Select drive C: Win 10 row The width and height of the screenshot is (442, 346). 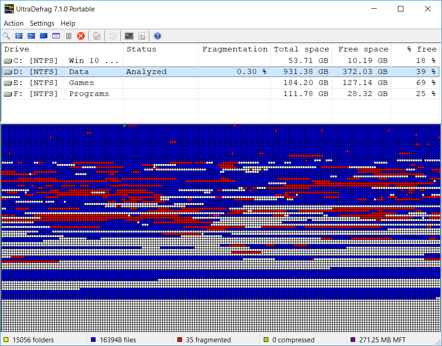[221, 61]
